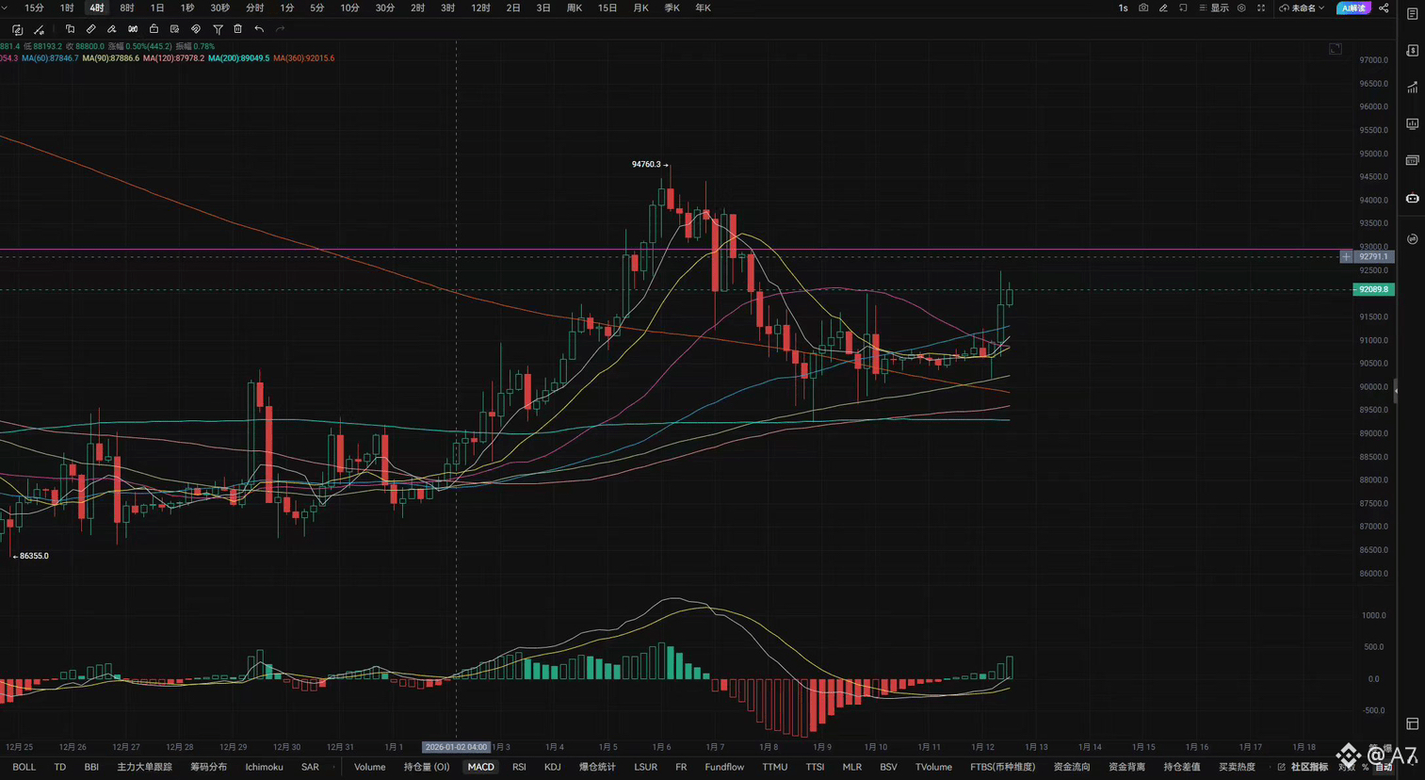The image size is (1425, 780).
Task: Click the 86355.0 low price label
Action: pos(34,556)
